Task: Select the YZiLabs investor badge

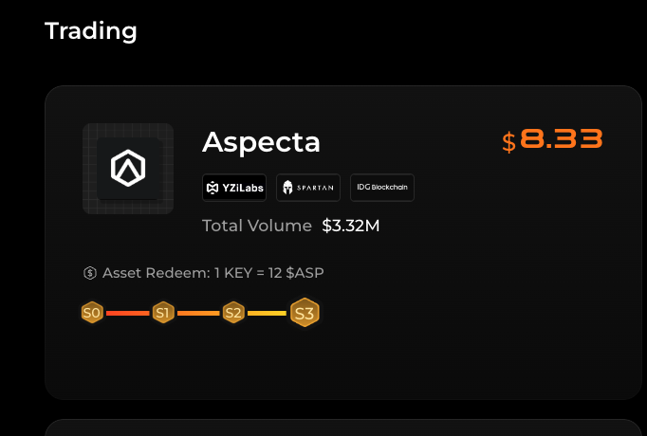Action: point(234,188)
